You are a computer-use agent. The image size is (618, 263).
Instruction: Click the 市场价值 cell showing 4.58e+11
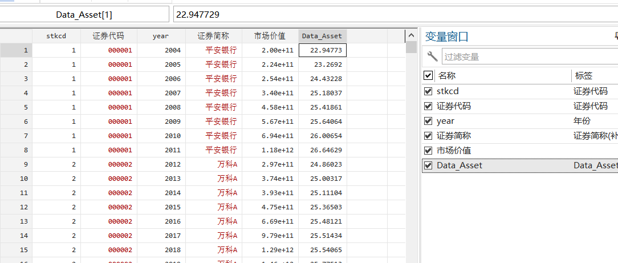(x=270, y=107)
